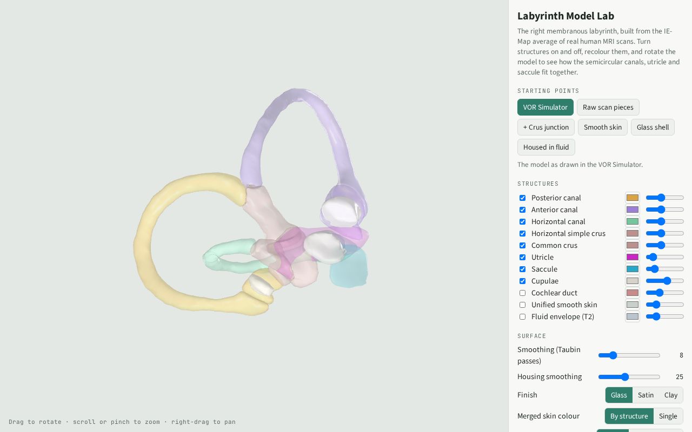Uncheck Horizontal simple crus
692x432 pixels.
(522, 233)
